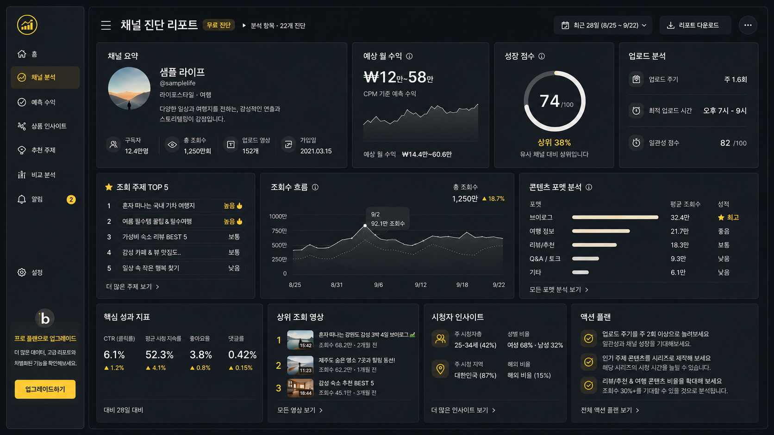Open the 제주도 숨은 명소 video thumbnail
Image resolution: width=774 pixels, height=435 pixels.
[x=300, y=365]
